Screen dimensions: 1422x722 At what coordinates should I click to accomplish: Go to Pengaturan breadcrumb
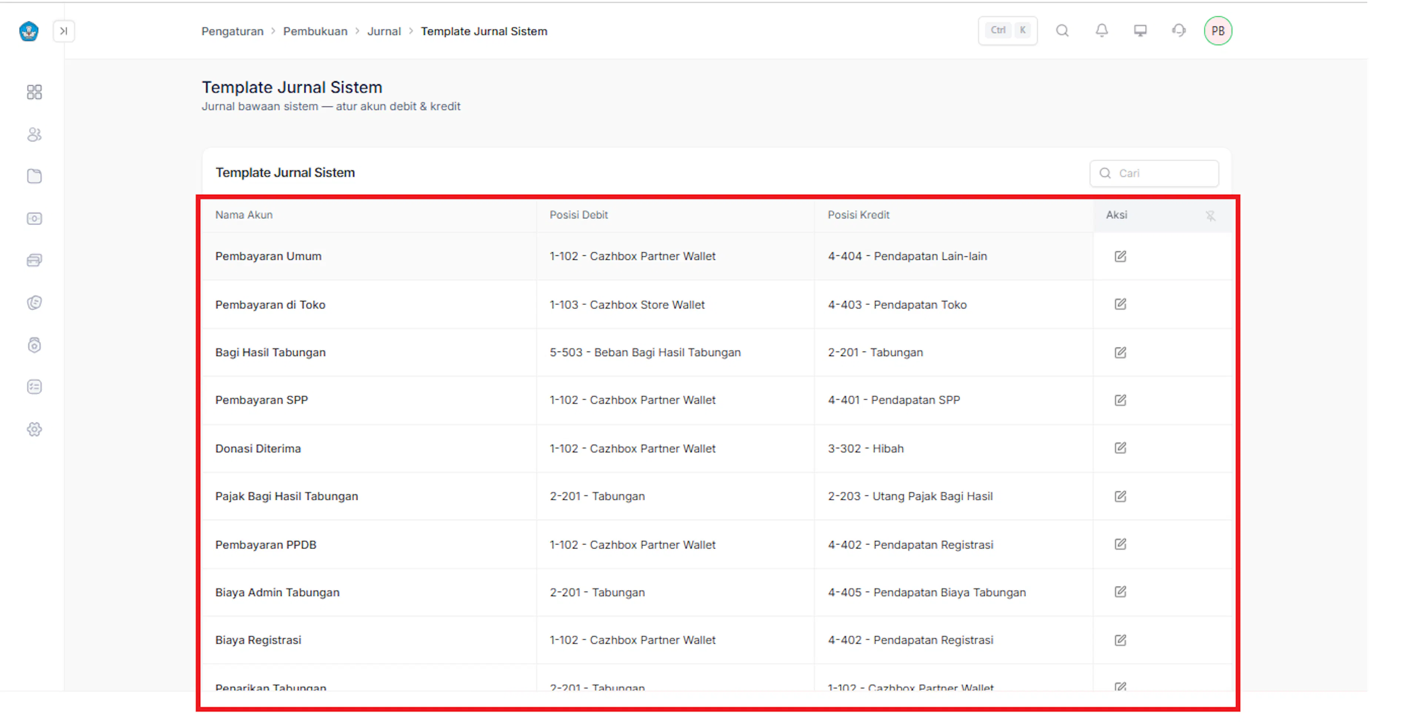(233, 31)
